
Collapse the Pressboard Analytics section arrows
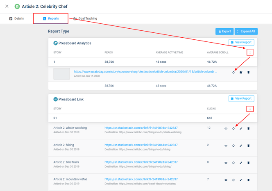pos(250,52)
